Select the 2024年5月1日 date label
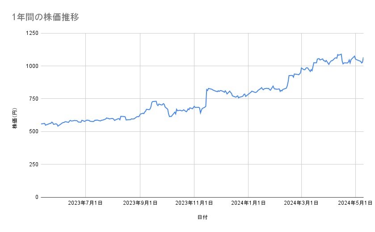This screenshot has width=375, height=232. 355,203
